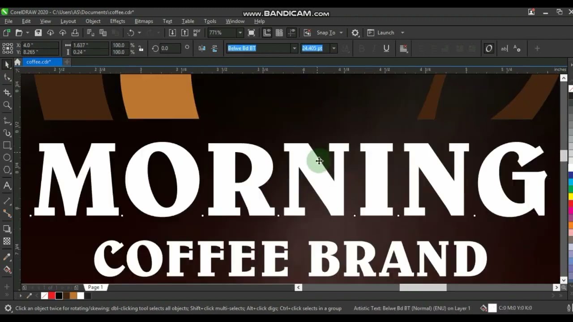Click the Export icon
This screenshot has width=573, height=322.
(x=184, y=33)
